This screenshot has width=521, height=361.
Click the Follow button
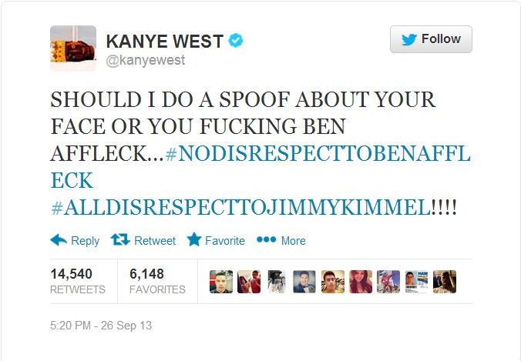click(x=431, y=39)
